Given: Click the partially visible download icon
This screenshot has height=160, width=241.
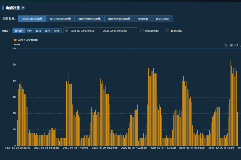Looking at the screenshot, I should point(240,45).
